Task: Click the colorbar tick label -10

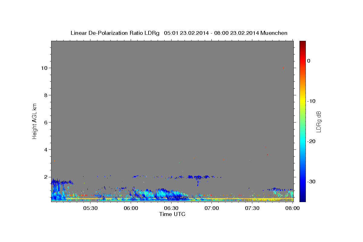Action: pyautogui.click(x=312, y=101)
